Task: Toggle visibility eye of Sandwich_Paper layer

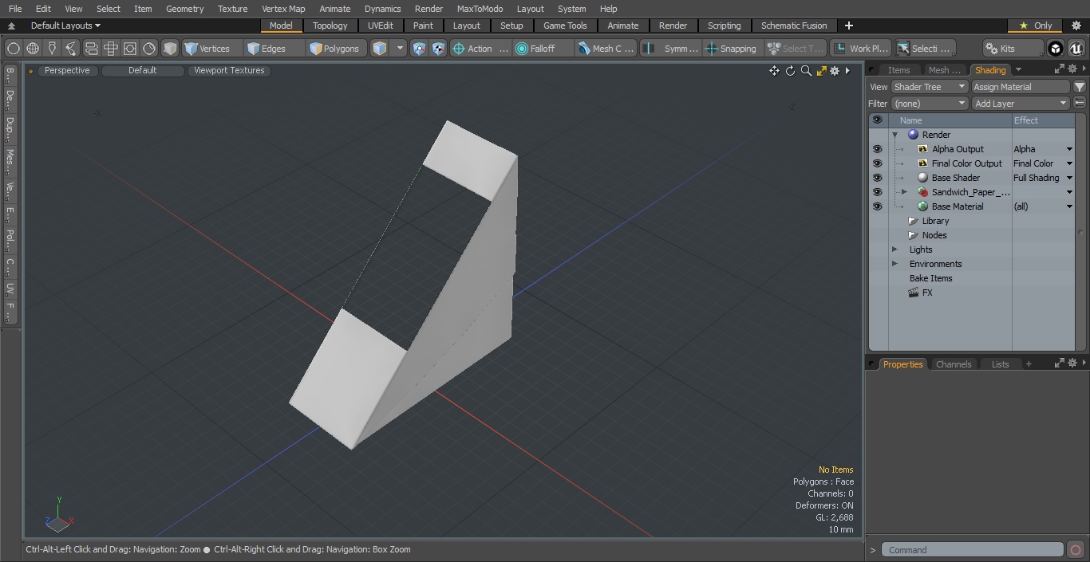Action: click(878, 192)
